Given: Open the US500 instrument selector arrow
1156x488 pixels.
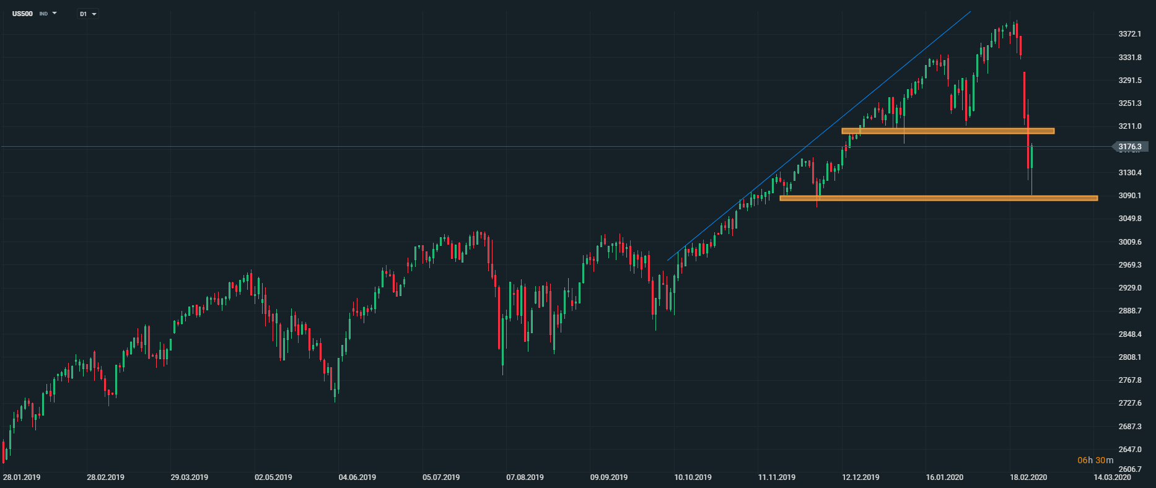Looking at the screenshot, I should pyautogui.click(x=55, y=13).
